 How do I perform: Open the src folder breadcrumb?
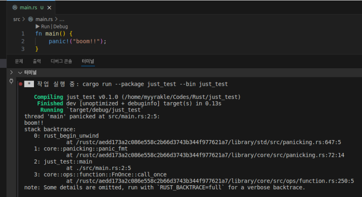tap(16, 19)
